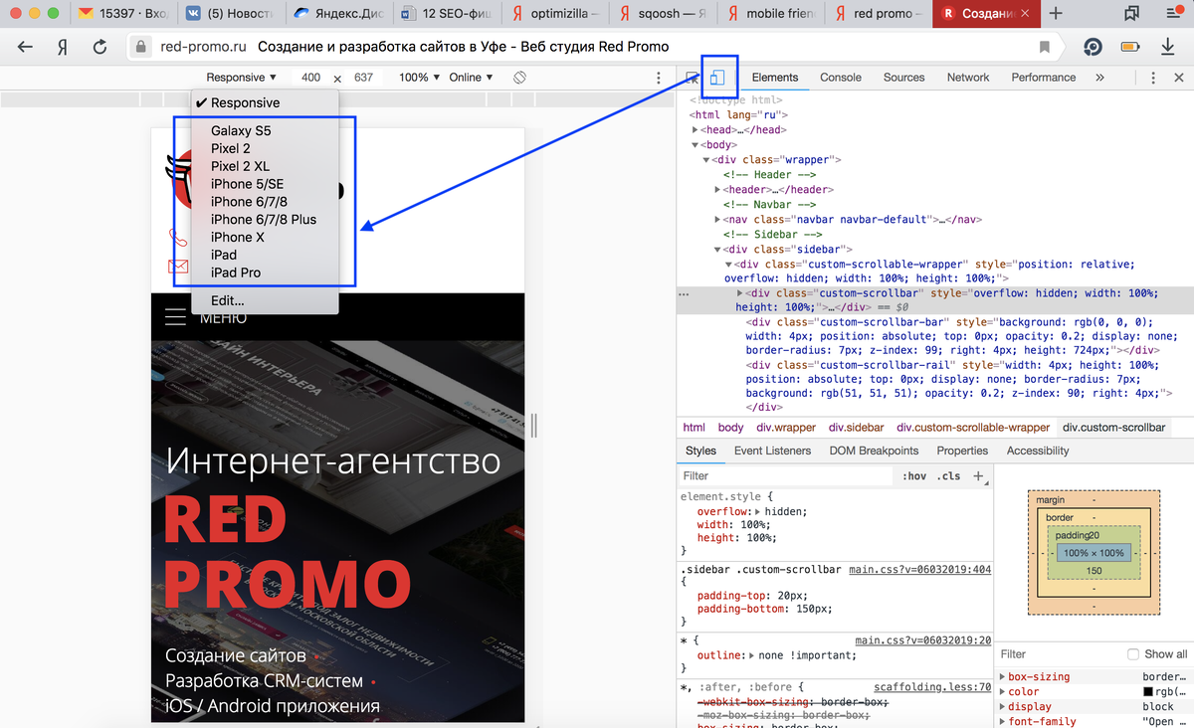Click the Yandex protect round icon

pyautogui.click(x=1093, y=47)
